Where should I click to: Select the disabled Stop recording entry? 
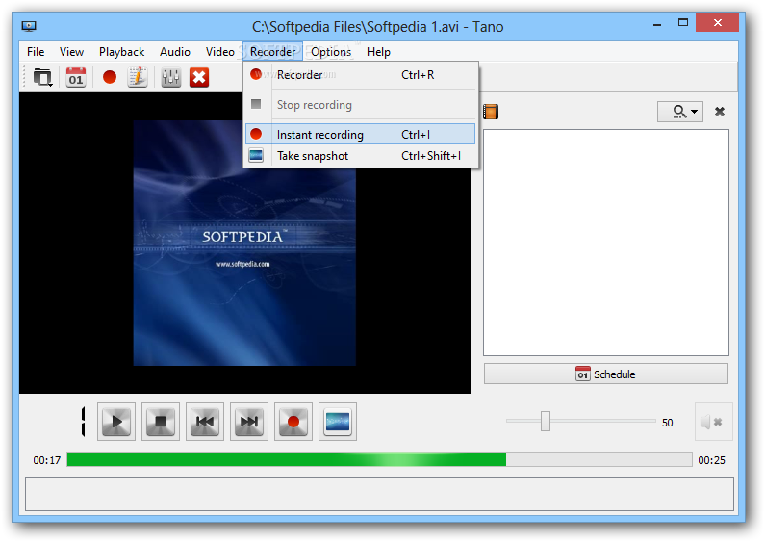360,105
